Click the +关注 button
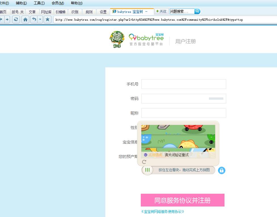Screen dimensions: 277x217 [161, 11]
